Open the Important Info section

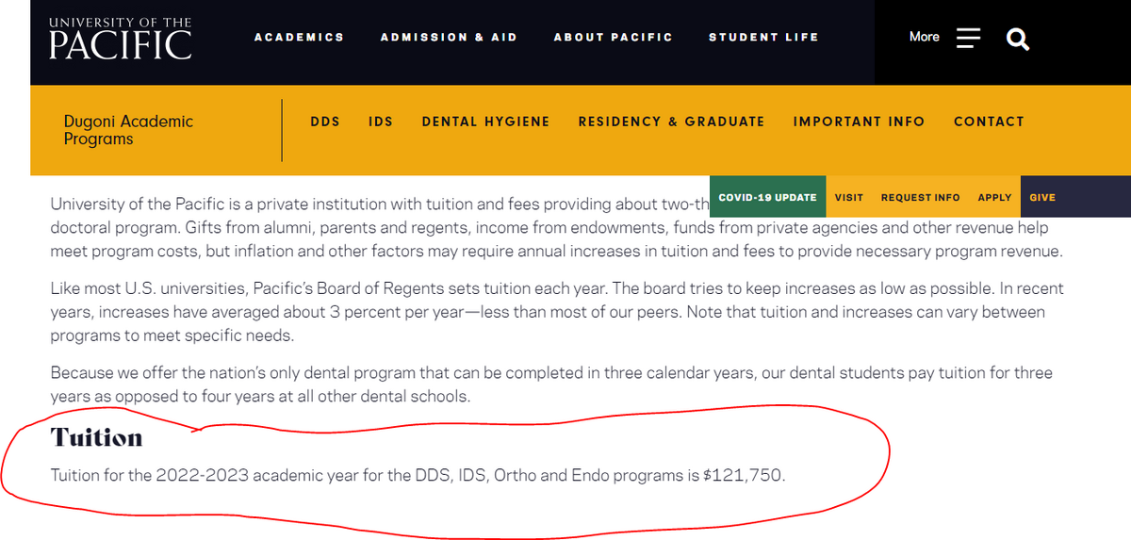click(x=859, y=122)
